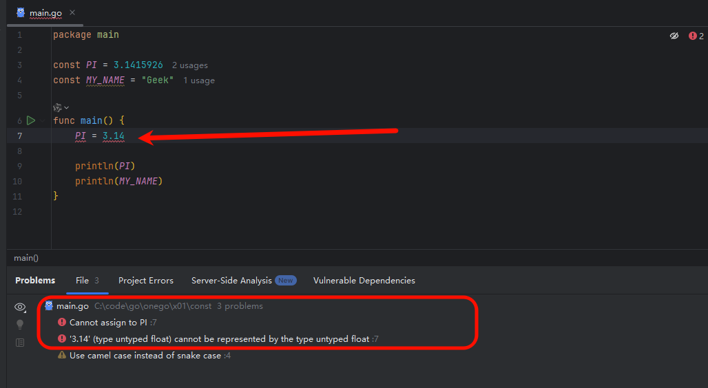The image size is (708, 388).
Task: Expand the chevron next to the AI actions icon
Action: point(67,107)
